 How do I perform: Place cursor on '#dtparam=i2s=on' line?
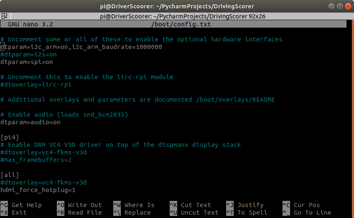point(28,54)
